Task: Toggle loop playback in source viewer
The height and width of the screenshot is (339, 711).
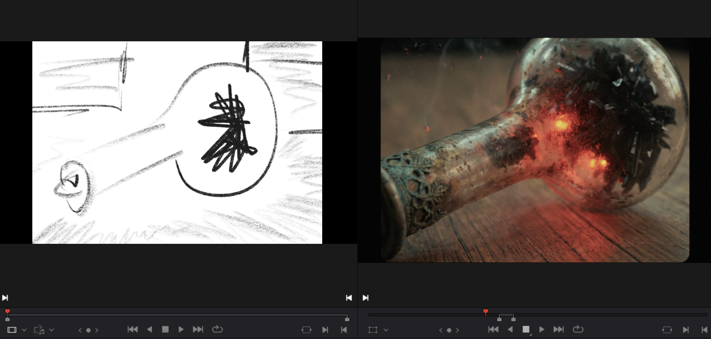Action: pyautogui.click(x=217, y=329)
